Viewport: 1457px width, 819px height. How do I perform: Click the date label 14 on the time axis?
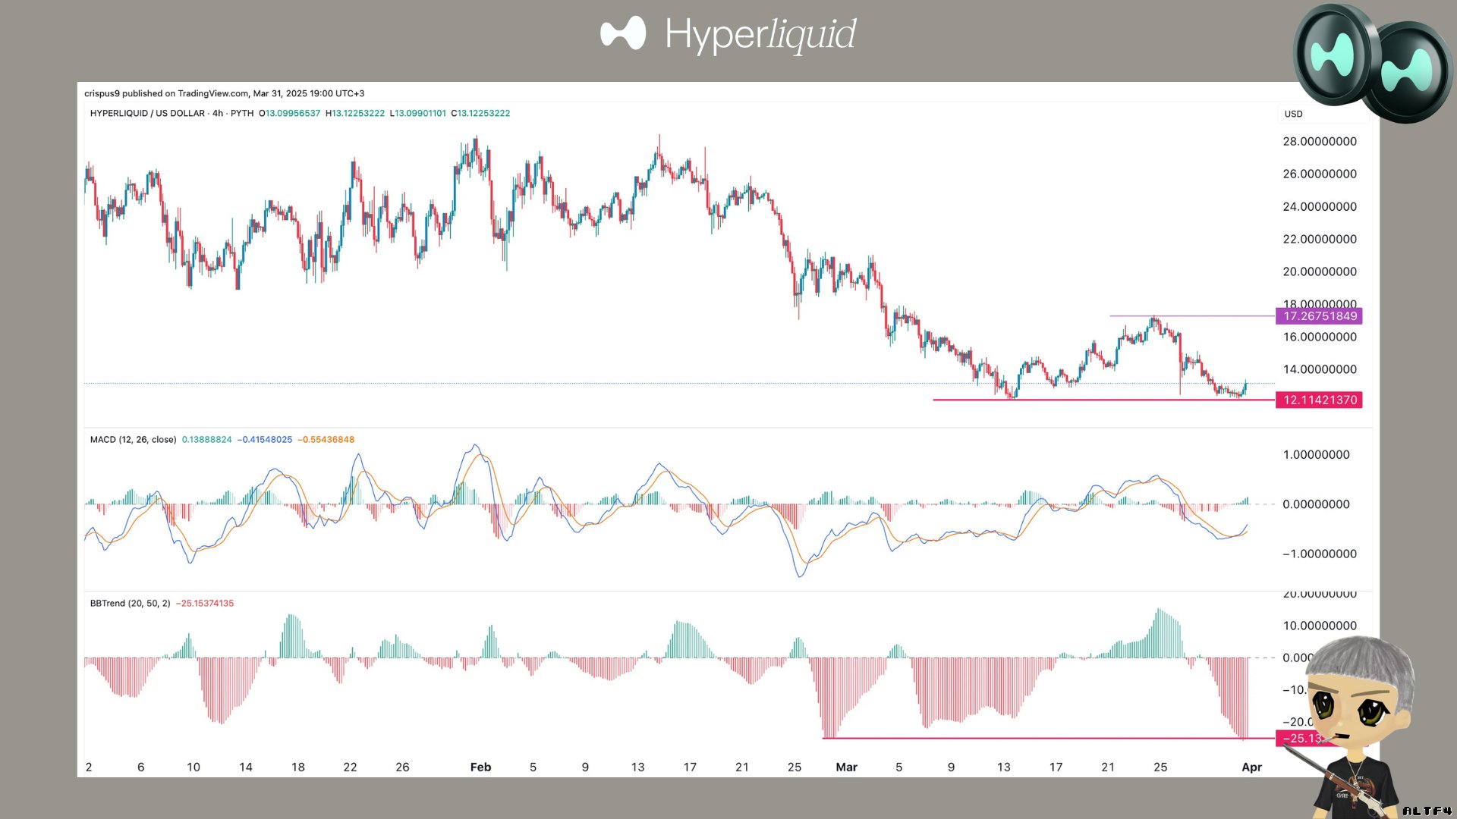coord(246,767)
